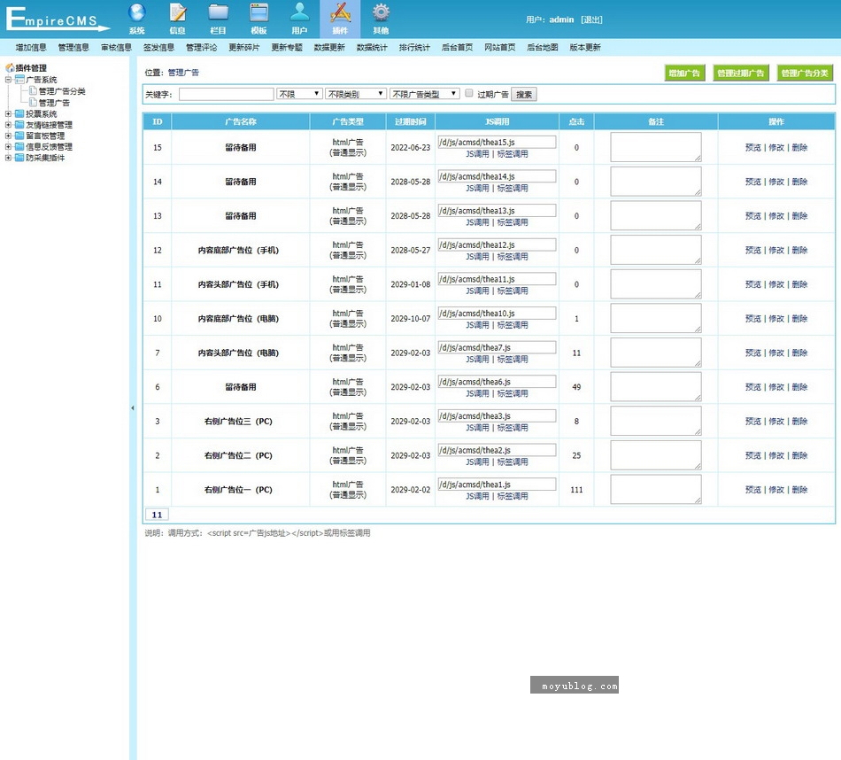Open the 不限广告类型 ad type dropdown
Image resolution: width=841 pixels, height=760 pixels.
[x=425, y=94]
